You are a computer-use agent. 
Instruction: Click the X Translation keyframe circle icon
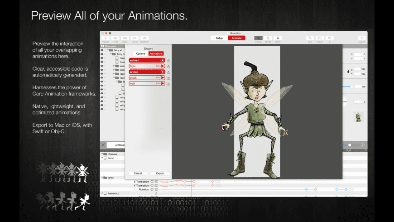click(152, 182)
